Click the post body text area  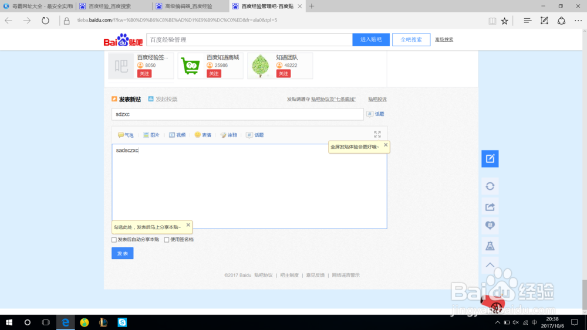point(249,186)
